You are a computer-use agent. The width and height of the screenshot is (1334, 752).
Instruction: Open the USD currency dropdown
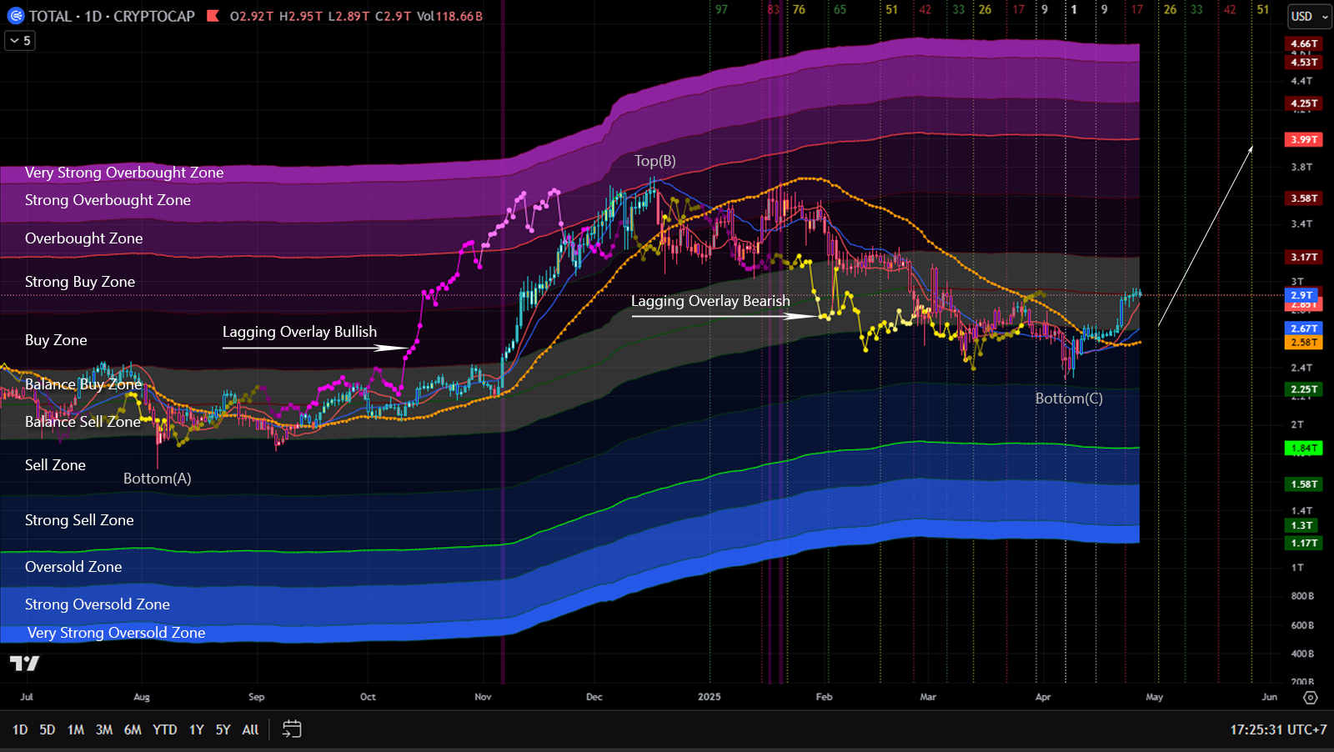pos(1309,17)
